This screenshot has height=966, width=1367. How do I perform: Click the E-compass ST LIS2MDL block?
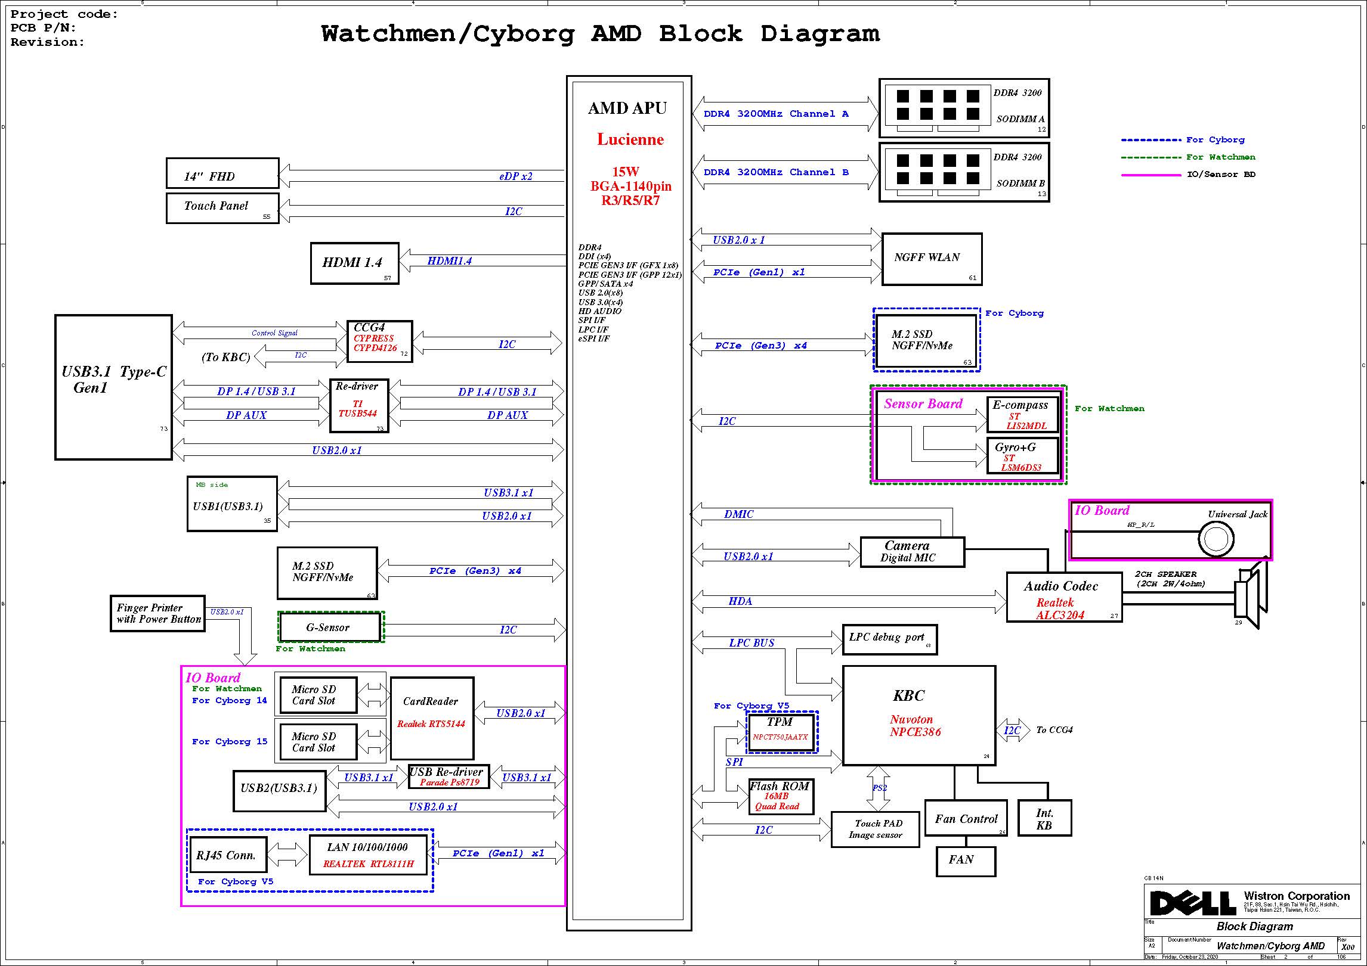click(x=1023, y=414)
